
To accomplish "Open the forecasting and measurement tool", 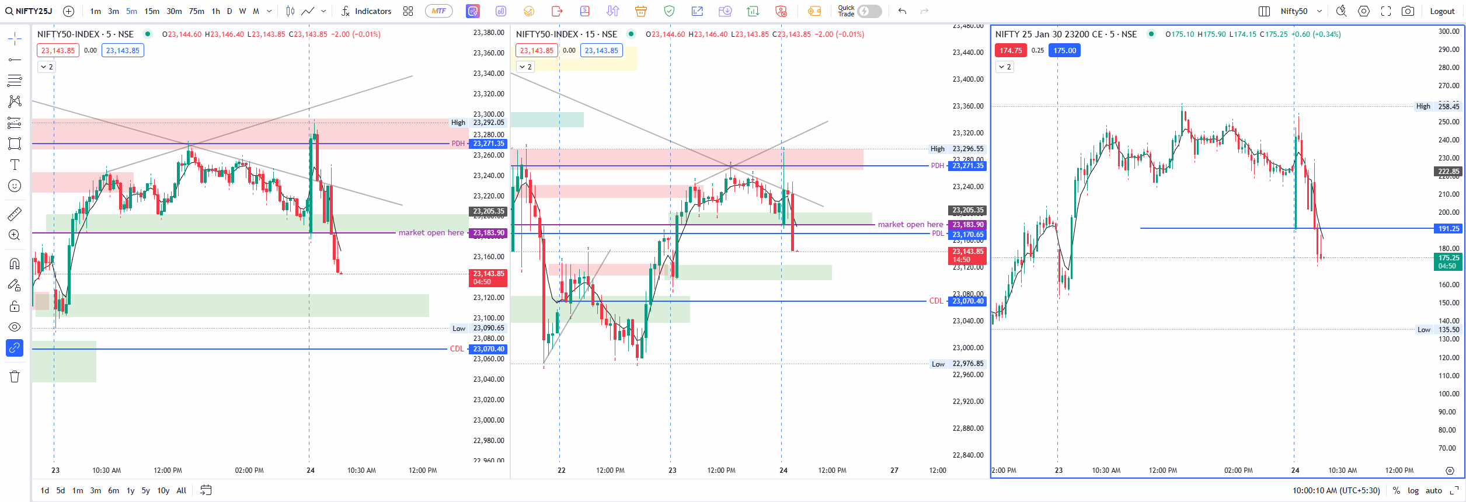I will (15, 123).
